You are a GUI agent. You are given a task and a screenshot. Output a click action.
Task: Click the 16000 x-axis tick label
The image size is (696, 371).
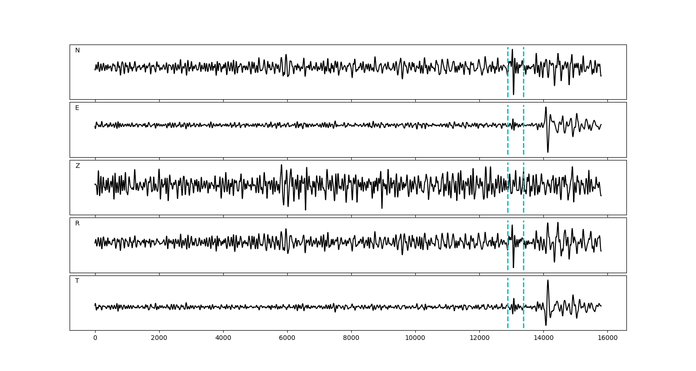607,339
